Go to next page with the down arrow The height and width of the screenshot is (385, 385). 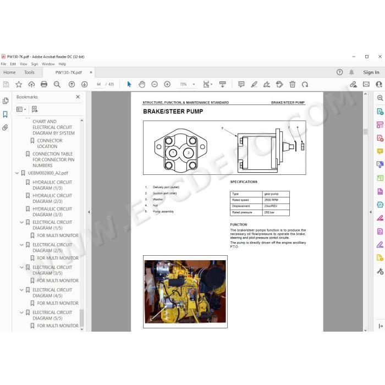85,85
